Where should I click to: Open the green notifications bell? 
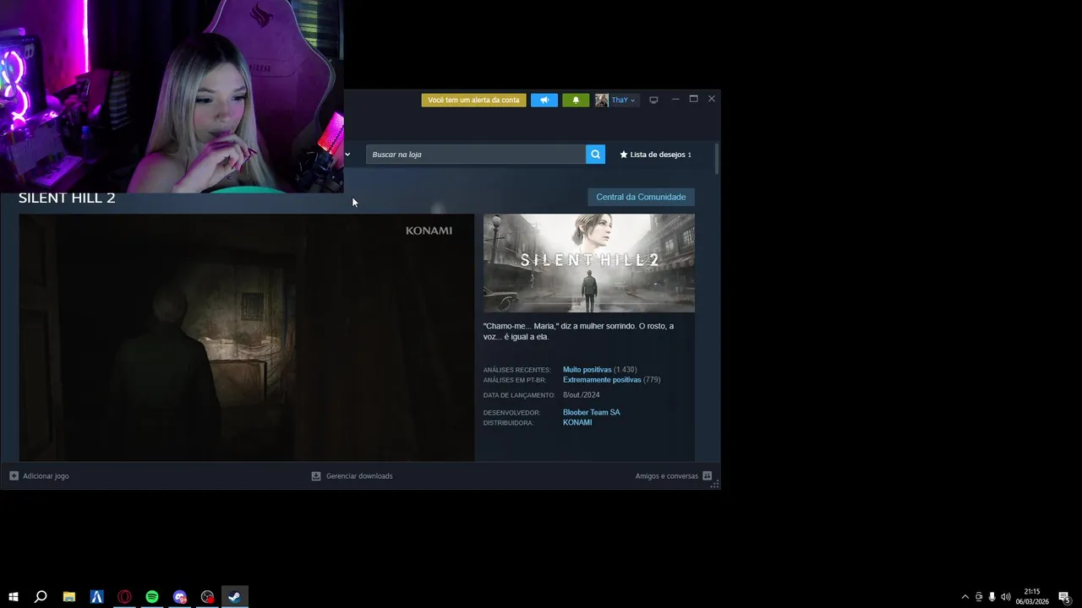pyautogui.click(x=576, y=100)
